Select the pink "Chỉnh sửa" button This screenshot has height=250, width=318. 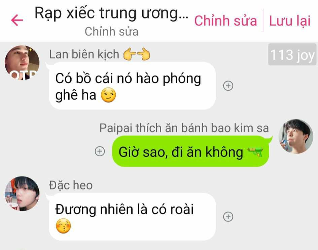(x=225, y=21)
